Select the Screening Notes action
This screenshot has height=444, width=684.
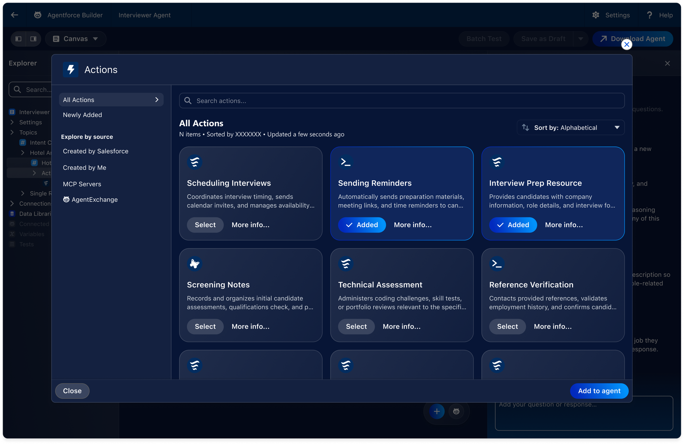205,326
